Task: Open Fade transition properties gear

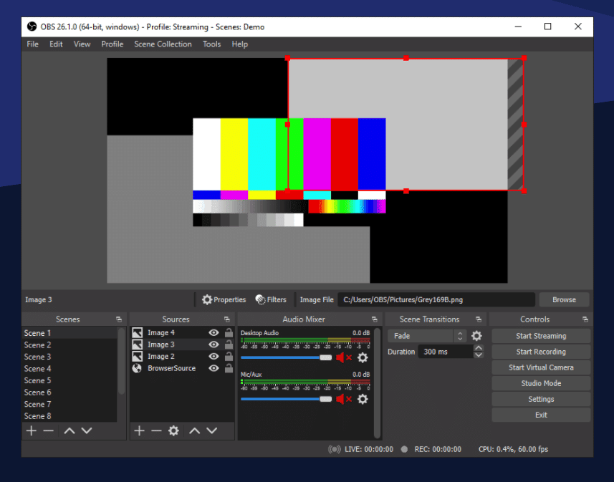Action: click(x=476, y=336)
